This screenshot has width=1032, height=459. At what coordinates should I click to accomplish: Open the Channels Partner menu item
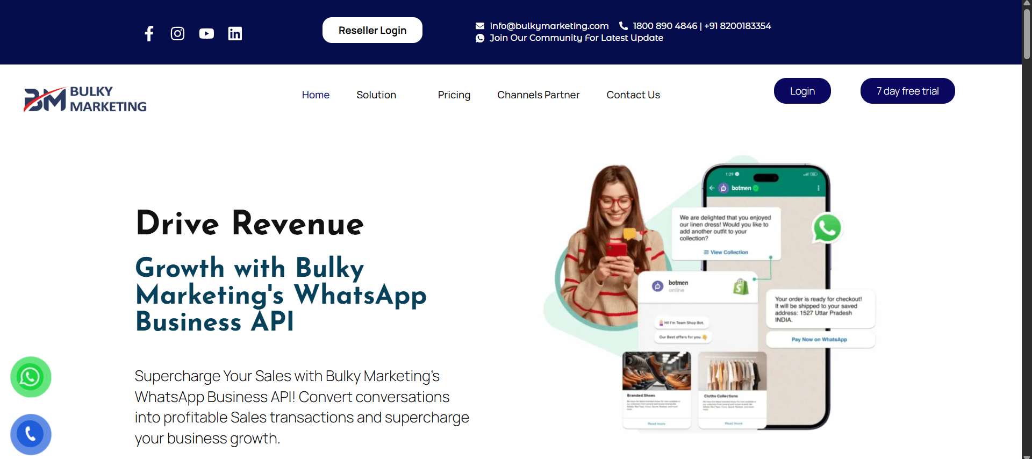tap(538, 95)
